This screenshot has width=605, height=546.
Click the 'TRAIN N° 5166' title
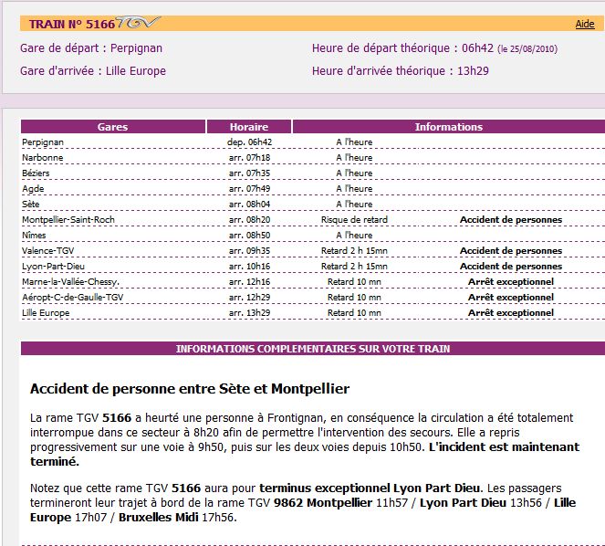click(72, 24)
